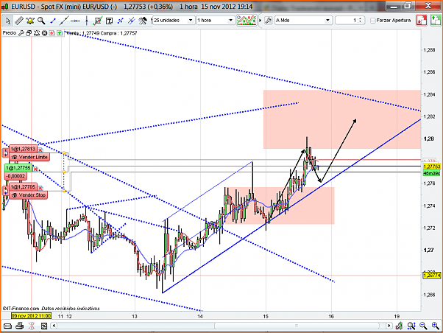
Task: Click the green buy order button
Action: click(x=436, y=21)
